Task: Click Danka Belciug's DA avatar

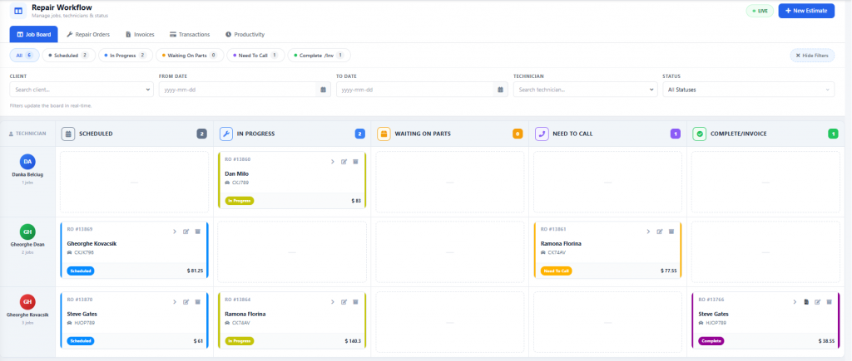Action: [27, 162]
